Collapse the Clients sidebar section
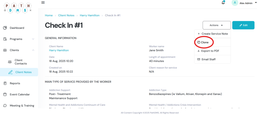The image size is (257, 115). pos(33,50)
